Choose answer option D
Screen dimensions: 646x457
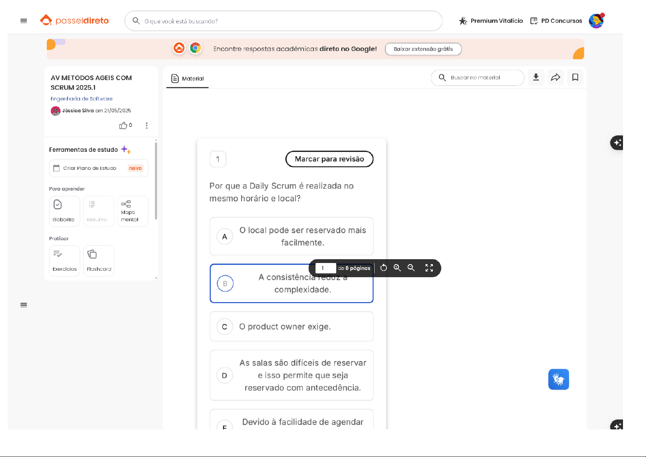coord(225,375)
